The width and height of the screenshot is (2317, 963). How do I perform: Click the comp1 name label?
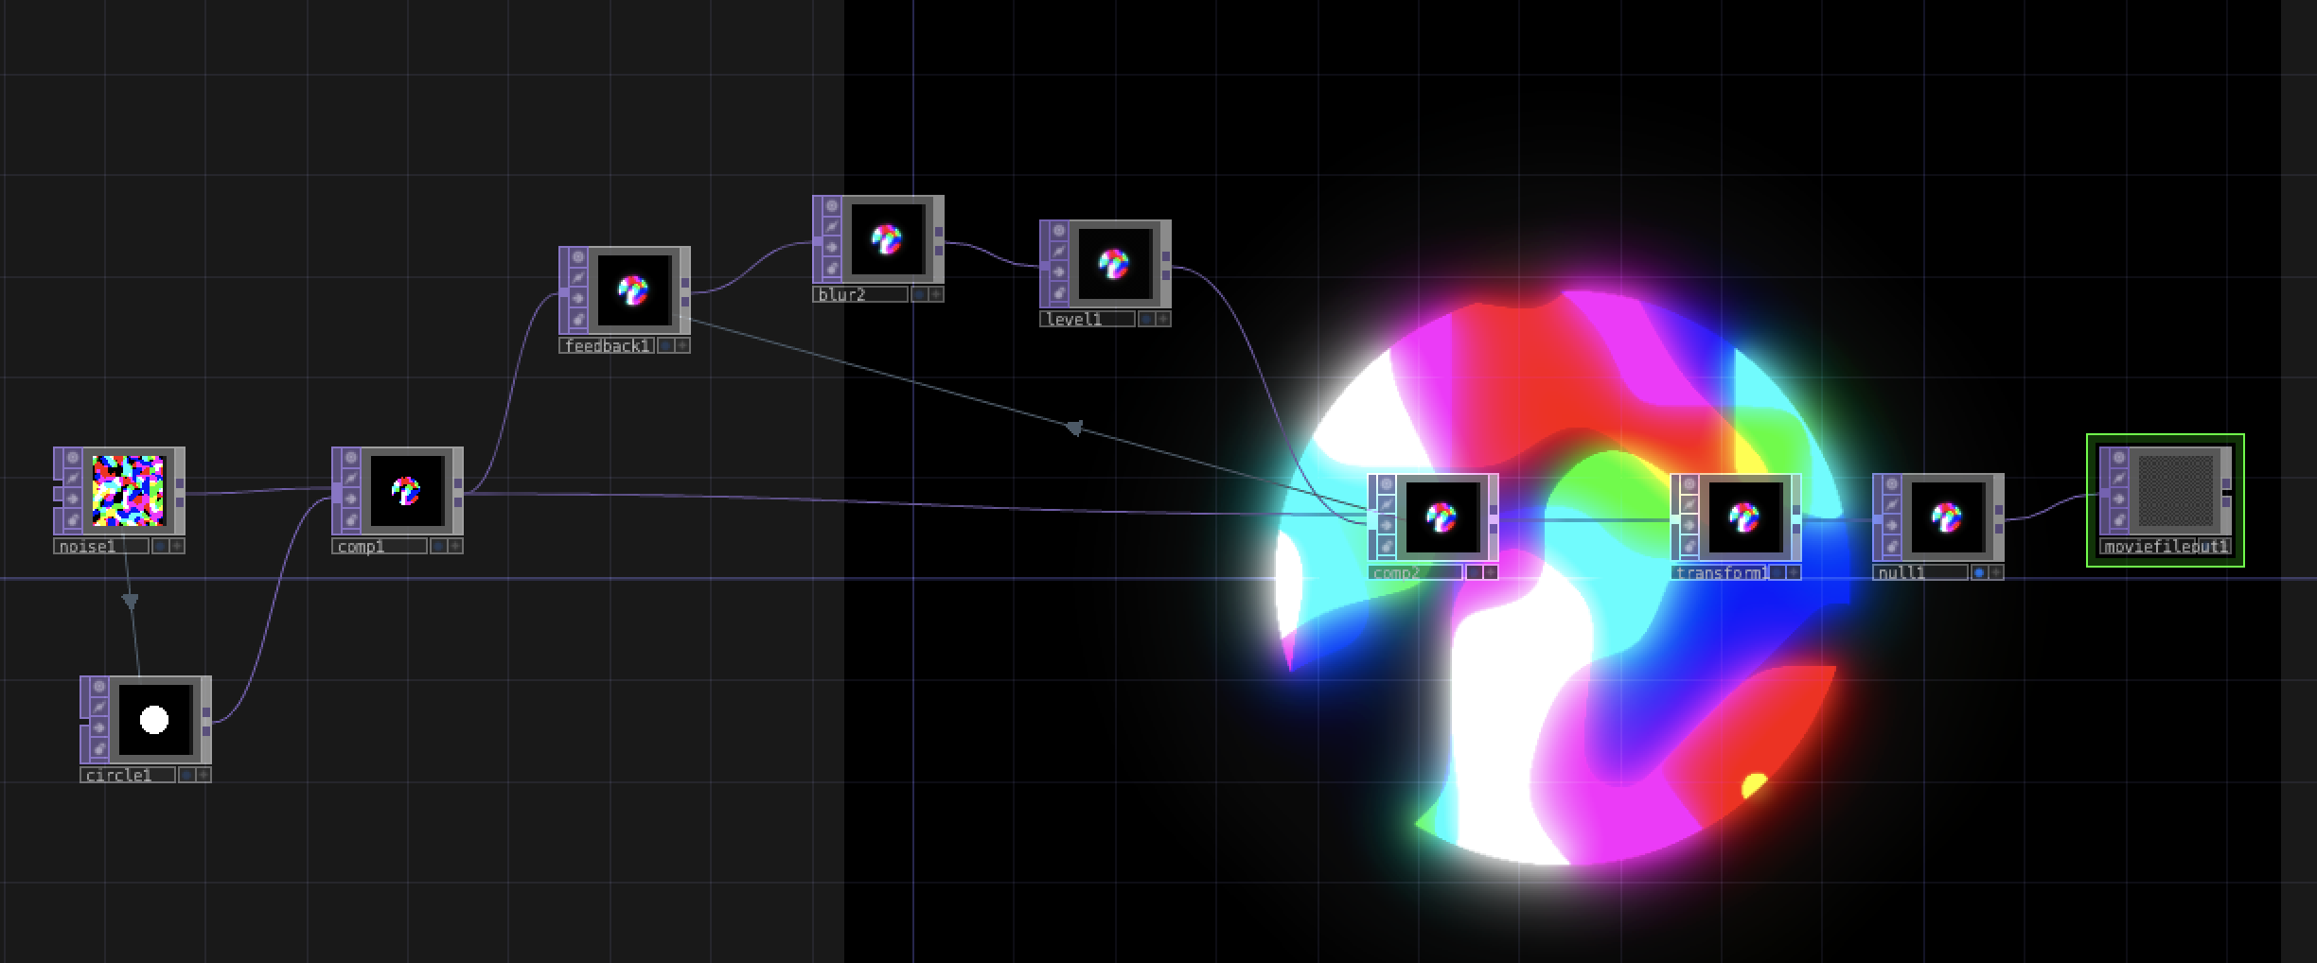click(x=380, y=547)
